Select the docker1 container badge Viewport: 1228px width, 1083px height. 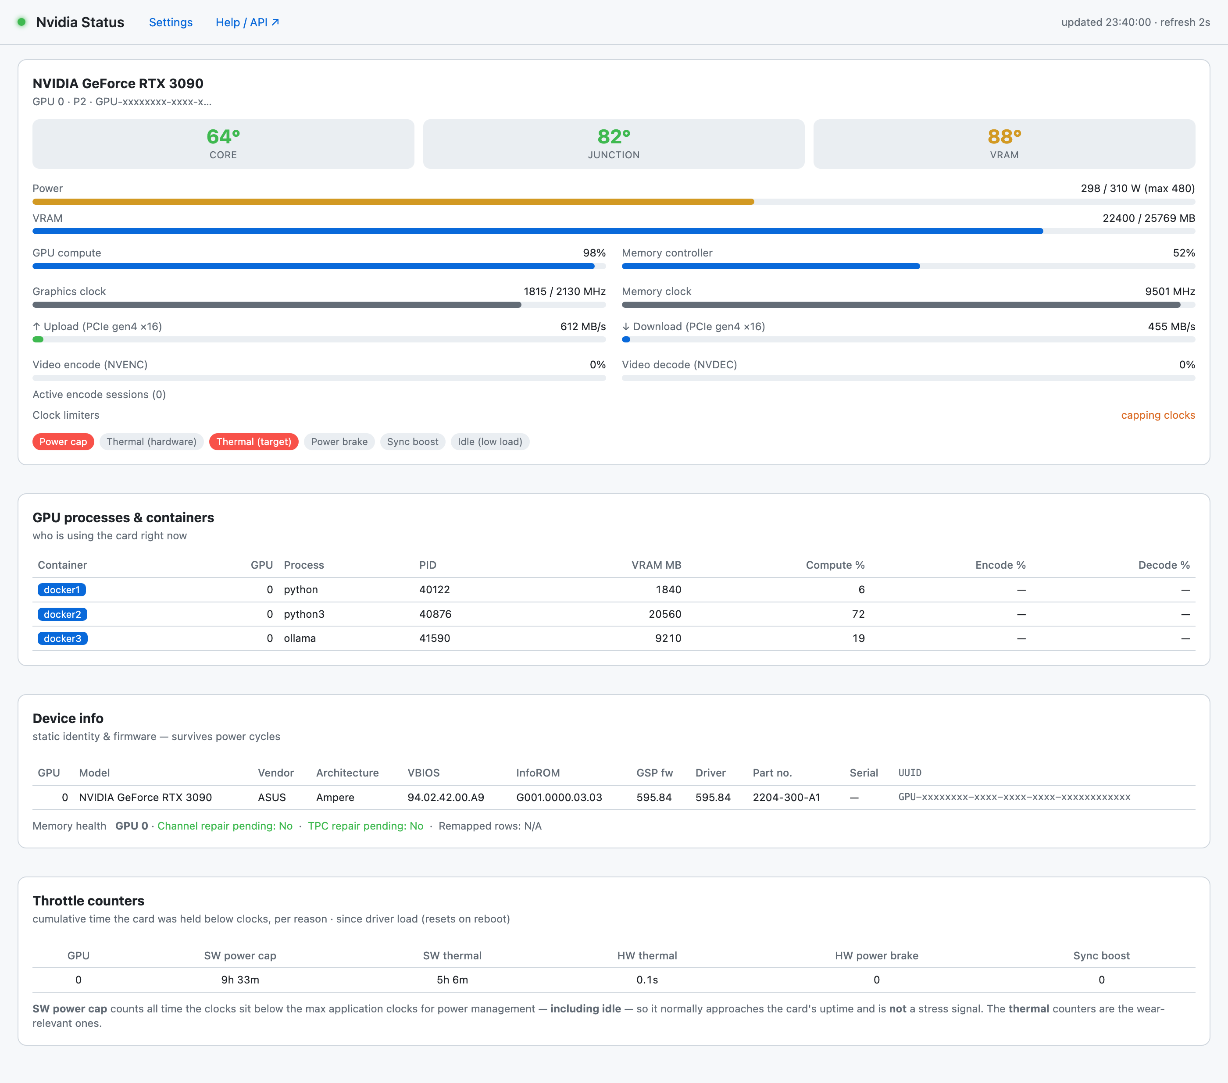click(x=62, y=590)
